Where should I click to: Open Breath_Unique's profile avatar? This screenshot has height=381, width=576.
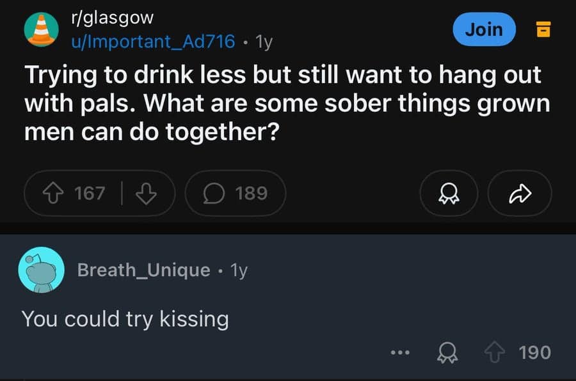coord(41,270)
